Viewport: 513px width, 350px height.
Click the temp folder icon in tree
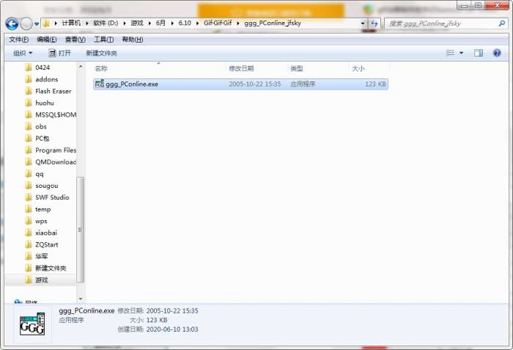[29, 209]
